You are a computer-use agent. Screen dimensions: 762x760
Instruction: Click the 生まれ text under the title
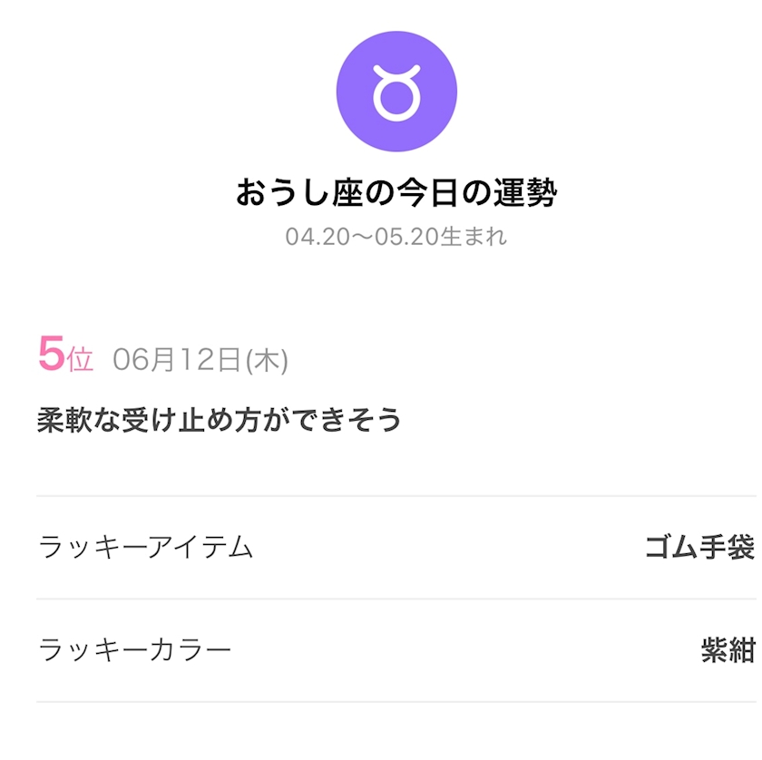pyautogui.click(x=474, y=238)
